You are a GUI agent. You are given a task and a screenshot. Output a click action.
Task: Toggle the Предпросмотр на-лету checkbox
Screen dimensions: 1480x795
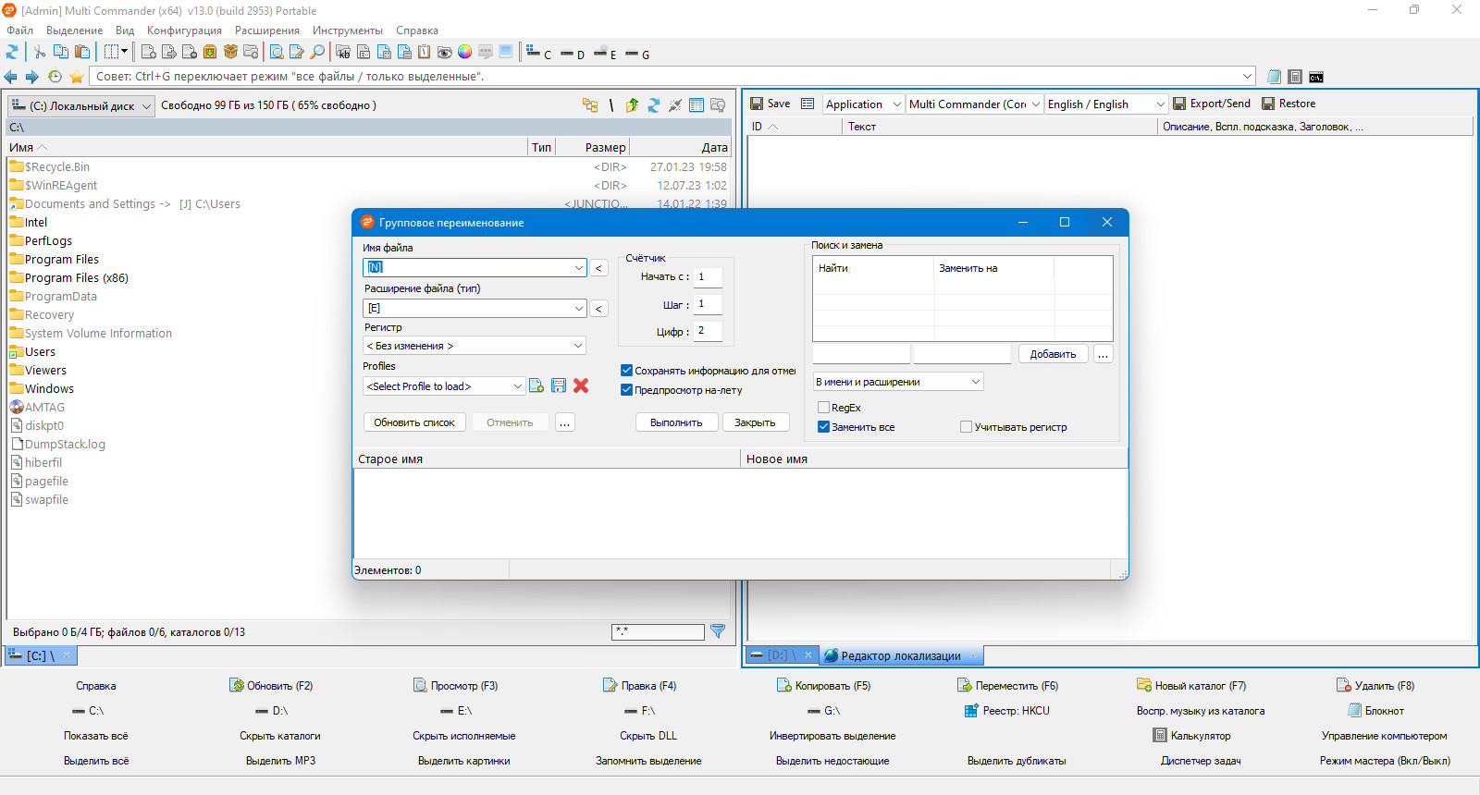click(x=626, y=390)
